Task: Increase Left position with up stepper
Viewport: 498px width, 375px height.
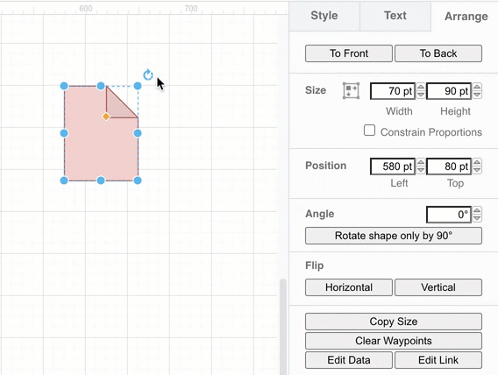Action: point(421,162)
